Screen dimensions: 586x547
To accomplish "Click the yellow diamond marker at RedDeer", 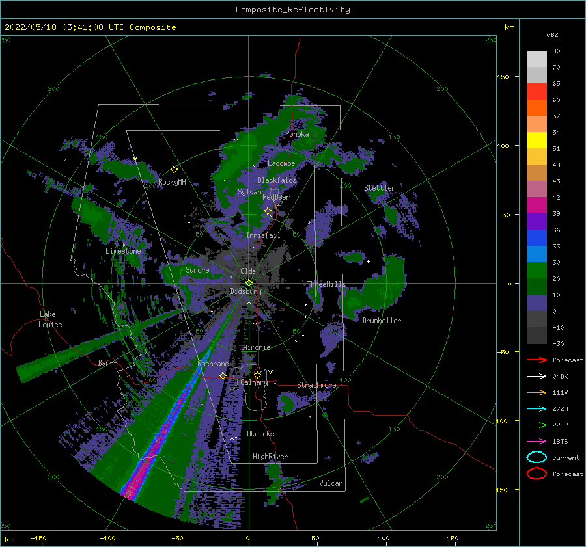I will pos(268,211).
